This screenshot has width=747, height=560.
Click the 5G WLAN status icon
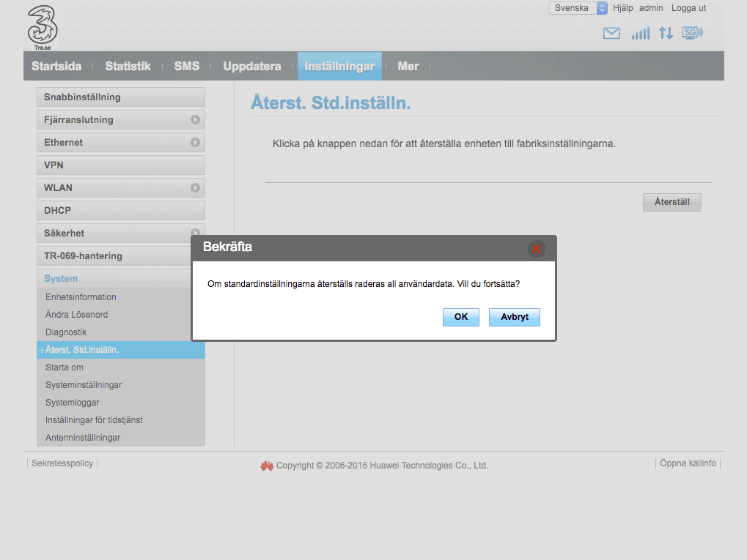692,33
